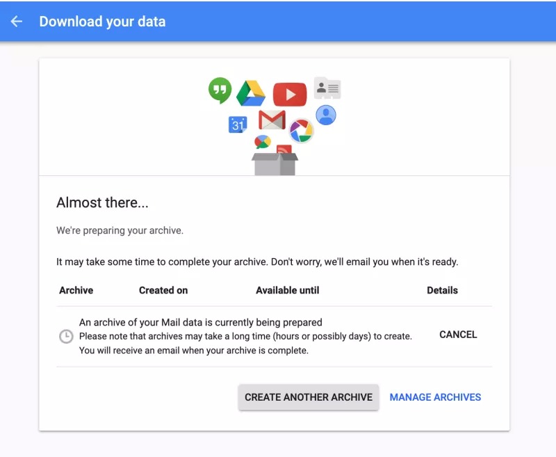Viewport: 556px width, 457px height.
Task: Click the back arrow in header
Action: pyautogui.click(x=16, y=22)
